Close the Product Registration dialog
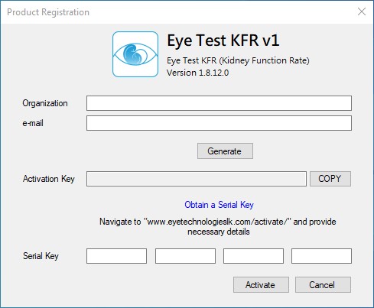This screenshot has height=308, width=374. pos(362,11)
